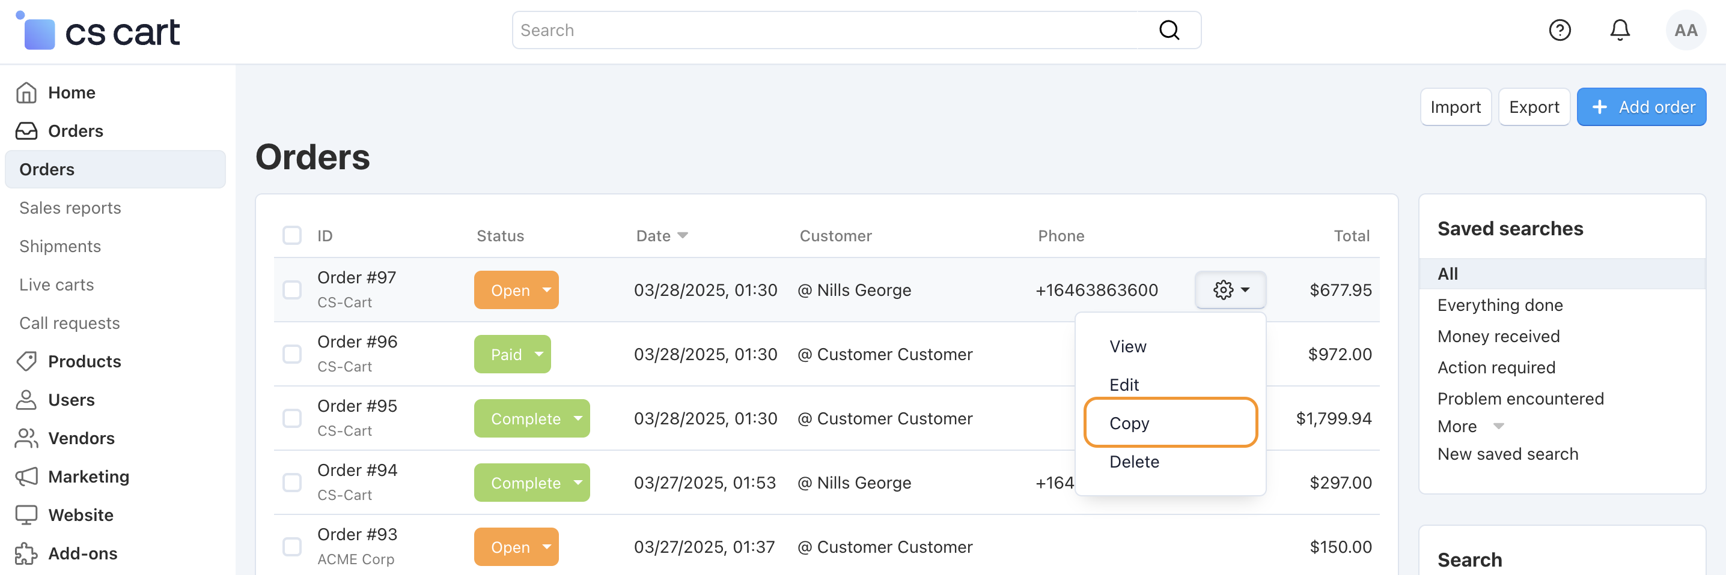Click the $1,799.94 total for Order #95
The height and width of the screenshot is (575, 1726).
point(1334,418)
